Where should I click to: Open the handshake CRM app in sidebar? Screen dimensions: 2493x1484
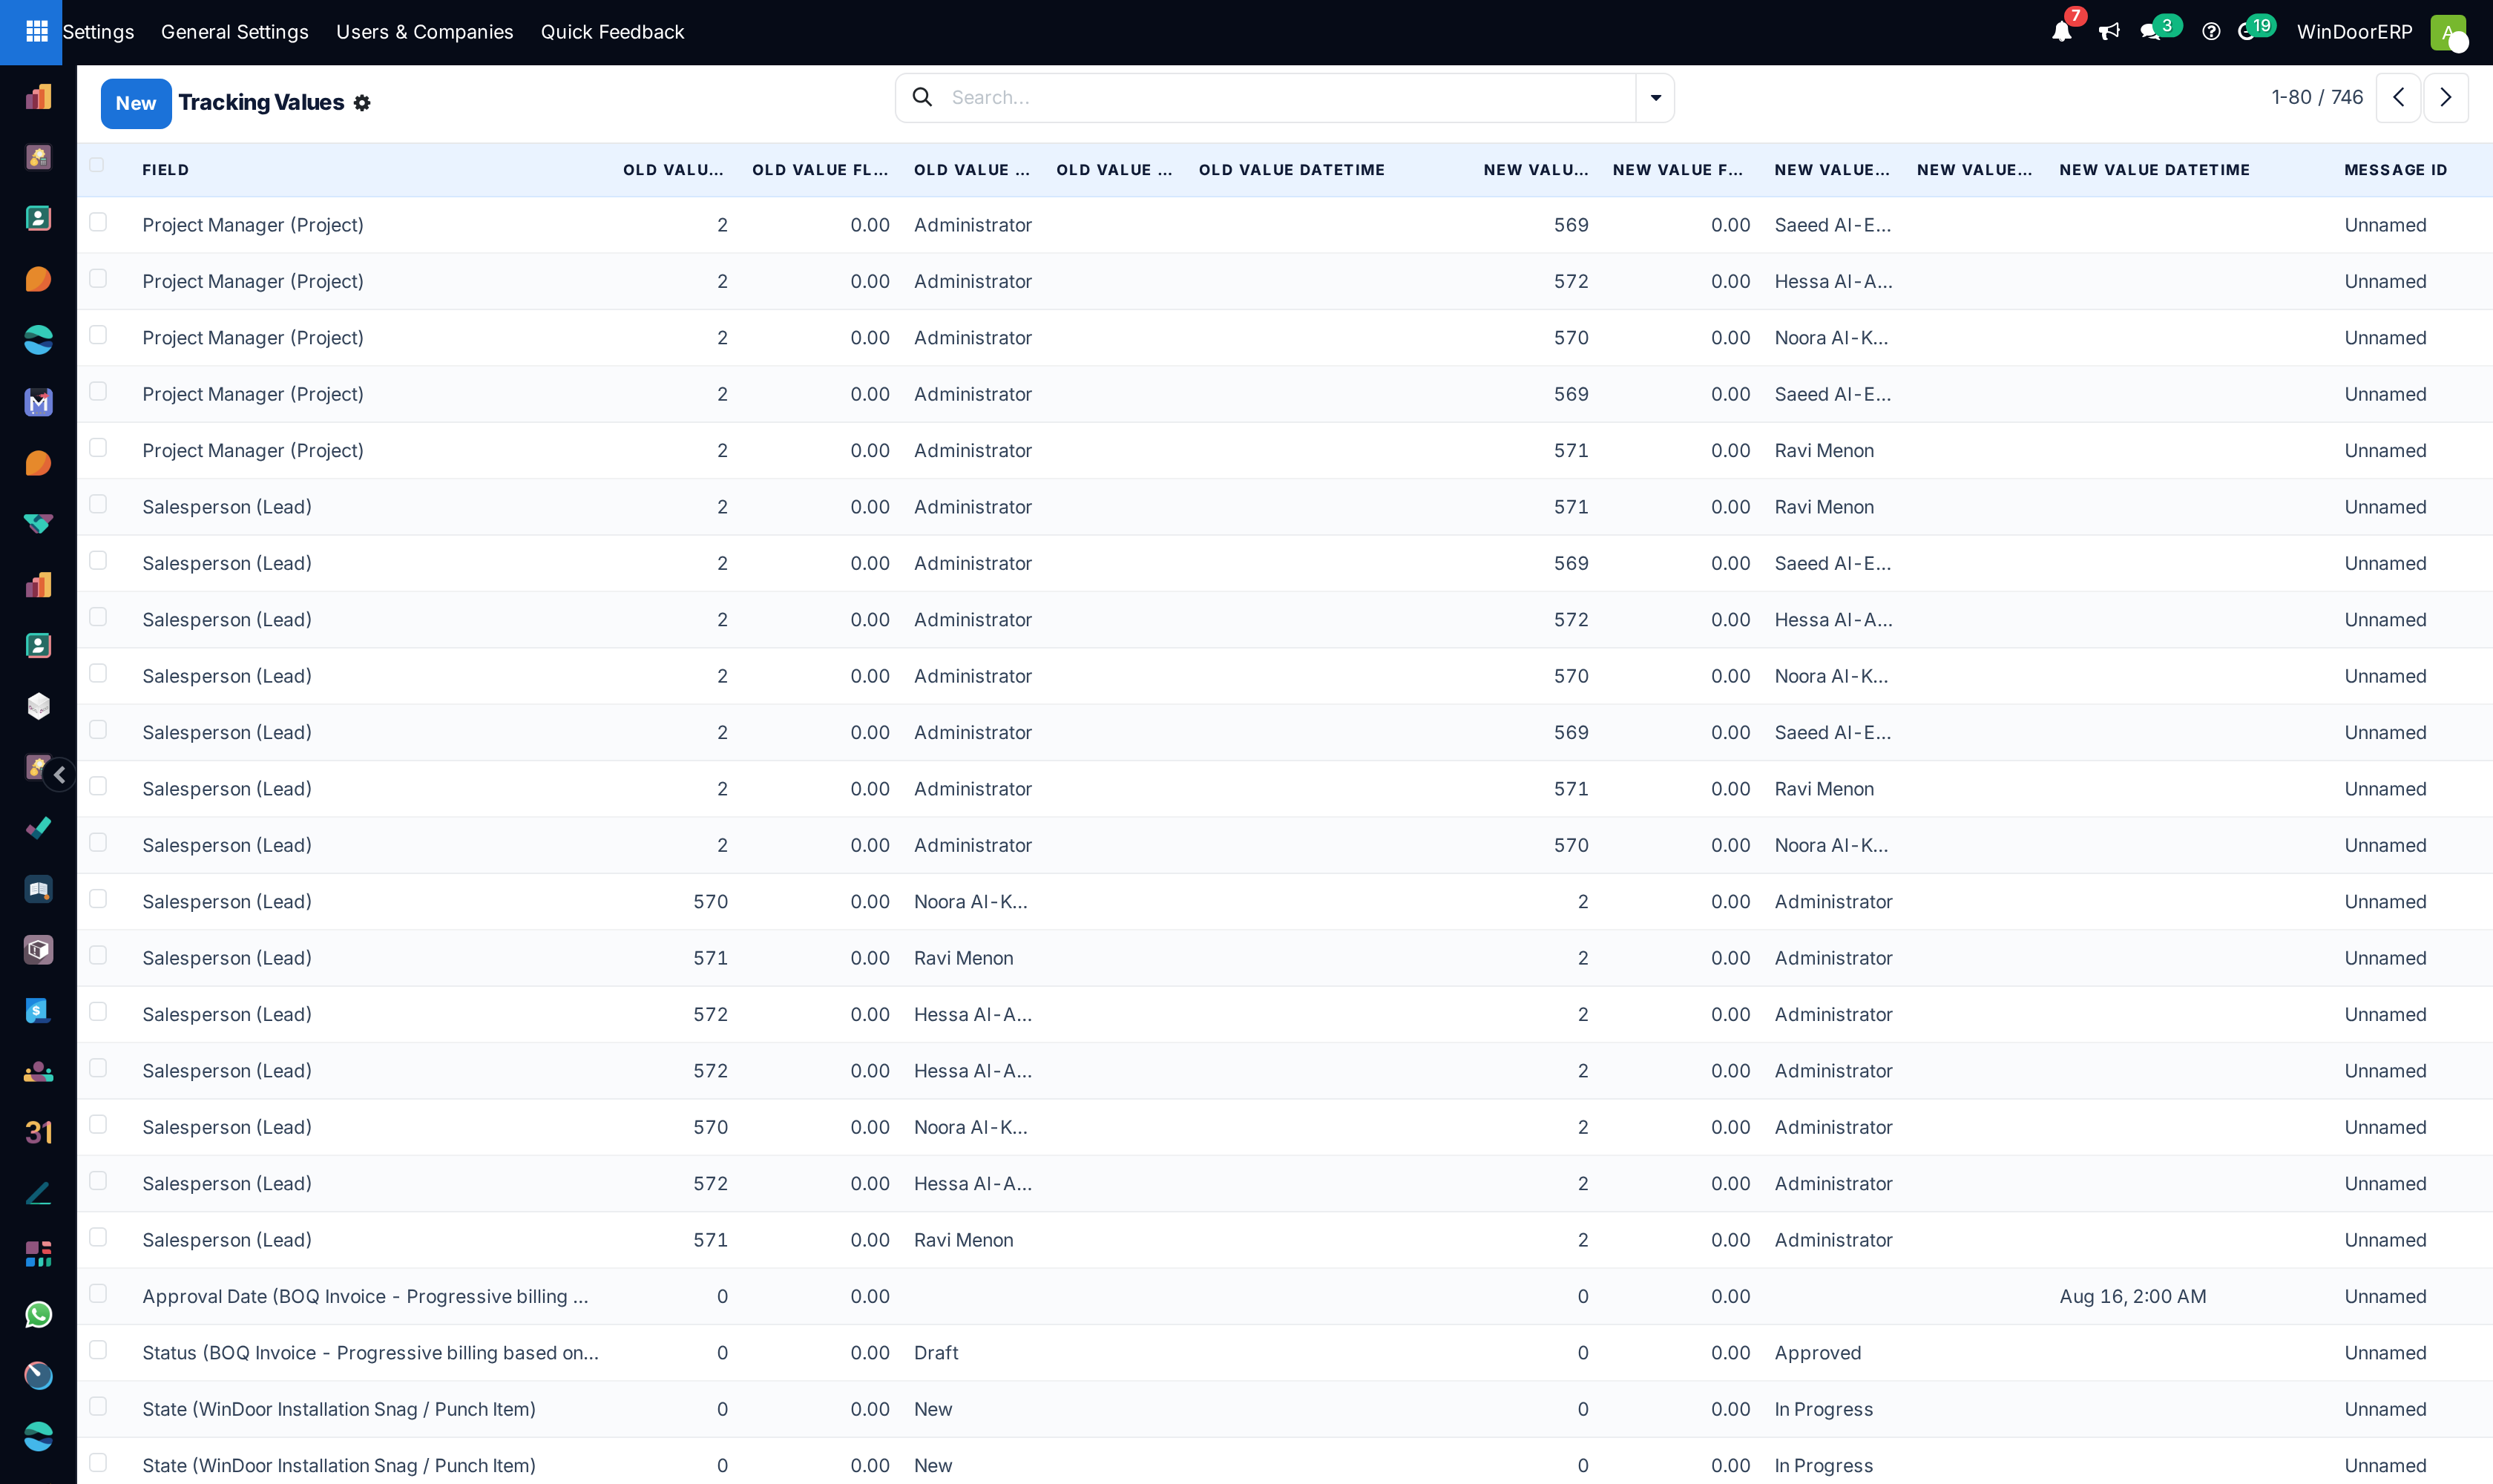(38, 523)
